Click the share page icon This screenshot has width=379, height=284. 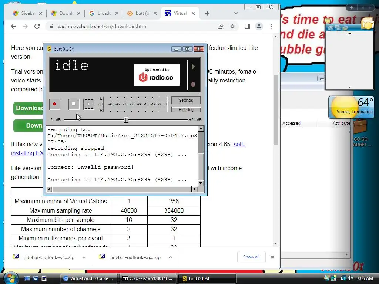coord(221,26)
